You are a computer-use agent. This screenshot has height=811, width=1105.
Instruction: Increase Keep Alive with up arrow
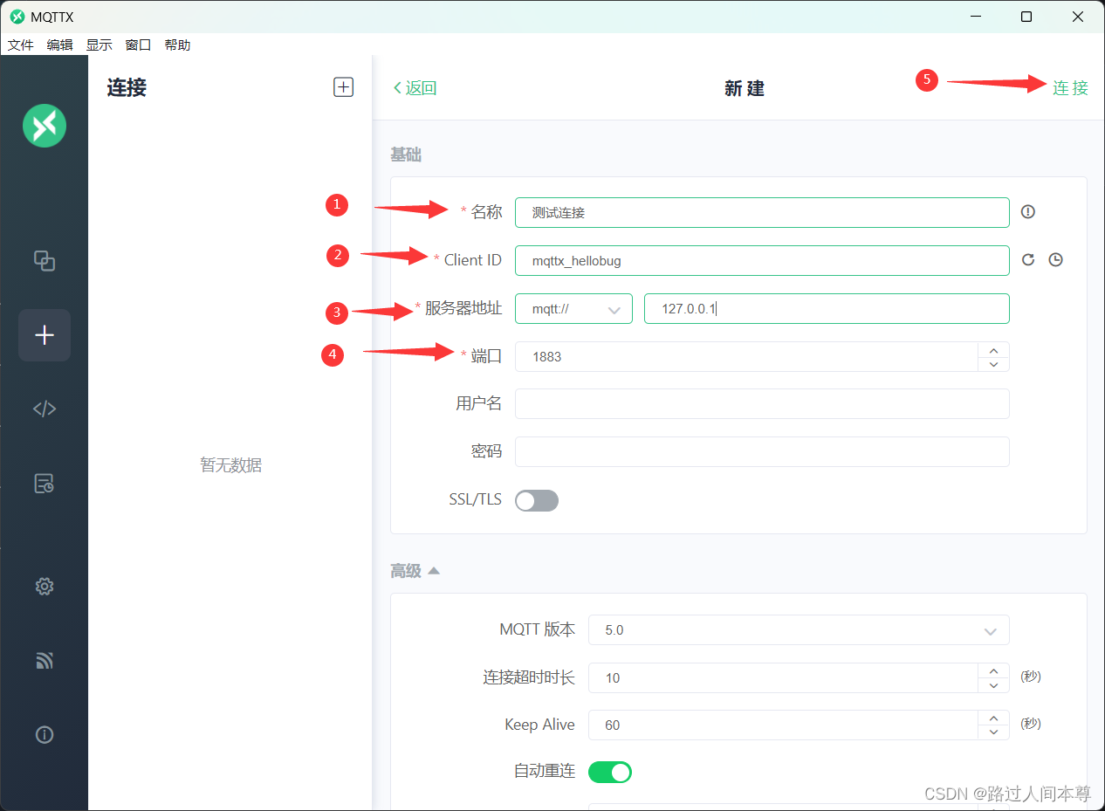pyautogui.click(x=993, y=718)
